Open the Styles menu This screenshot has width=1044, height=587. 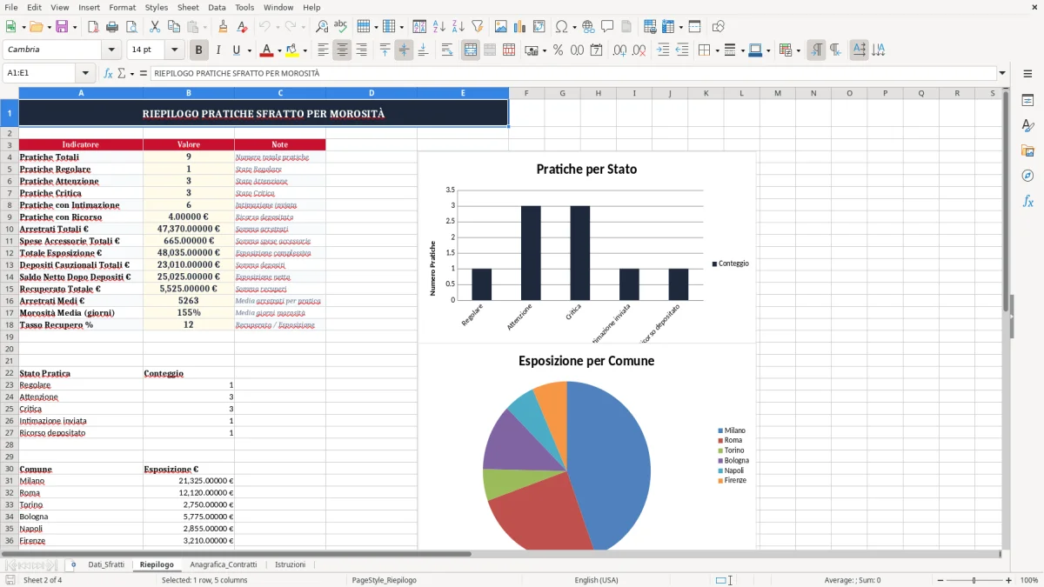[157, 7]
